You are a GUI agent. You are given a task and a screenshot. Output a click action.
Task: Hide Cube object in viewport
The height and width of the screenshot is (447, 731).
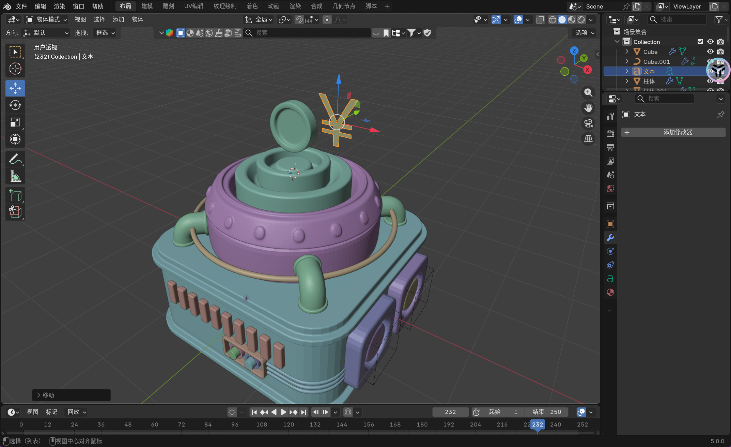(710, 51)
